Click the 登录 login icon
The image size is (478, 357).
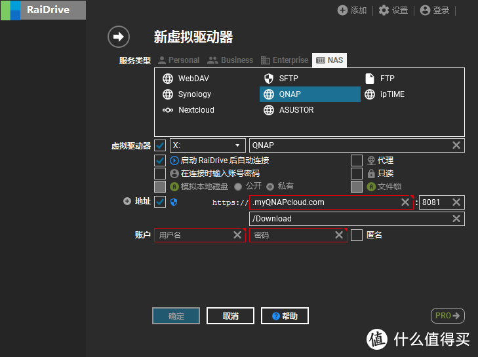(x=425, y=10)
